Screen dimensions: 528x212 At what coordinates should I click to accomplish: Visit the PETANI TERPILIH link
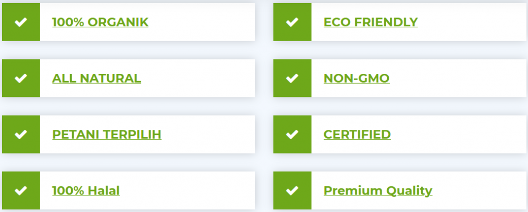107,134
